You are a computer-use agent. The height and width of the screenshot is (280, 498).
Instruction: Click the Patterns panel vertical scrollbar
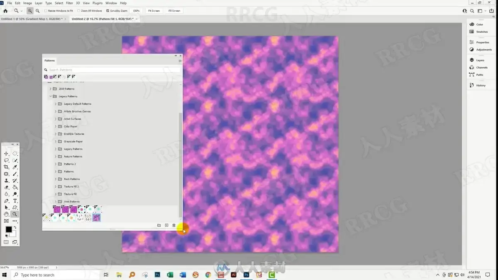180,166
